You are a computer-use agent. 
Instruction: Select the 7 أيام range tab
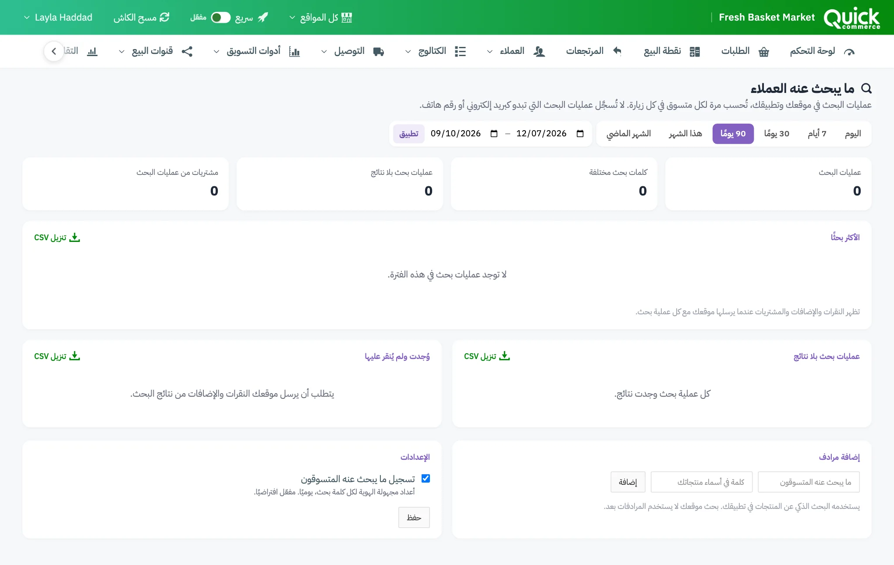(x=817, y=134)
